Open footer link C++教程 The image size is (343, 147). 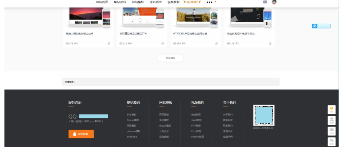pyautogui.click(x=196, y=131)
